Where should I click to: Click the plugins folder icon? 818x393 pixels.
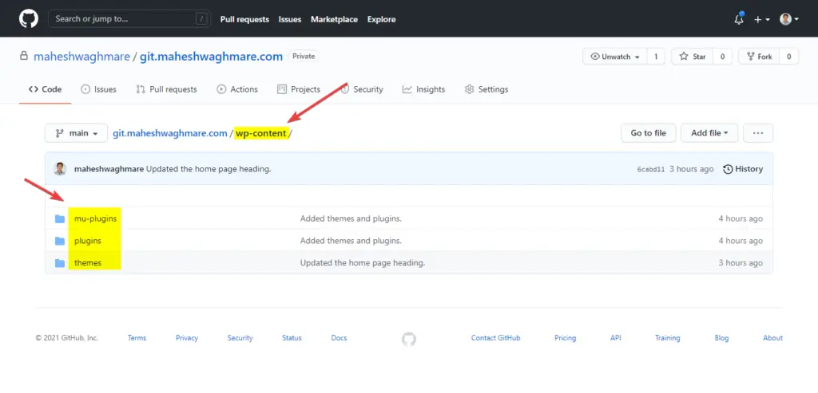(60, 241)
